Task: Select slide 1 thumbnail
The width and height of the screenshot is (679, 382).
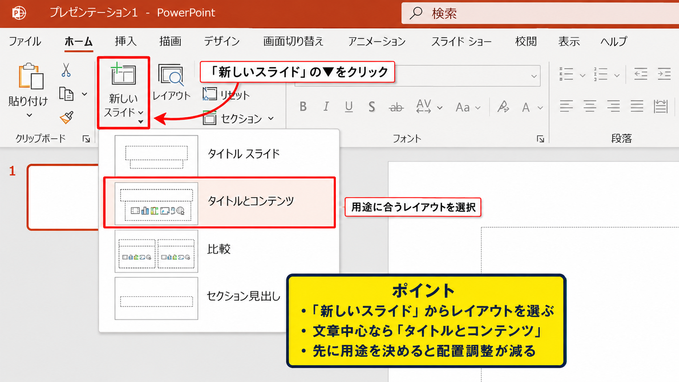Action: 63,197
